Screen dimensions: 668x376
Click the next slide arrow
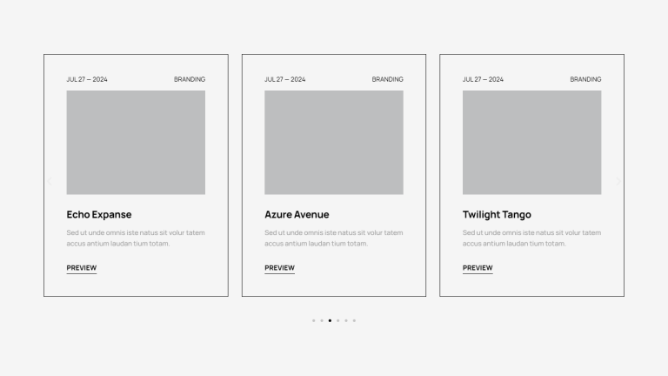(x=618, y=181)
